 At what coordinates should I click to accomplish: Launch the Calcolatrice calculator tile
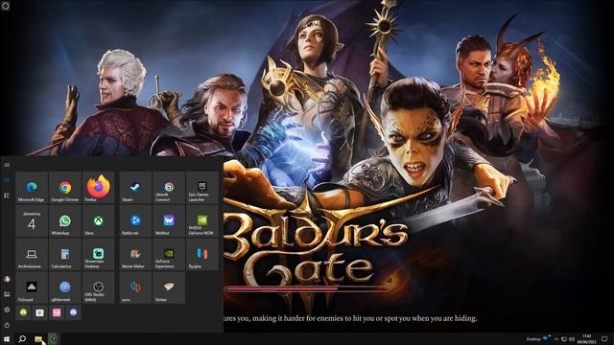(65, 254)
